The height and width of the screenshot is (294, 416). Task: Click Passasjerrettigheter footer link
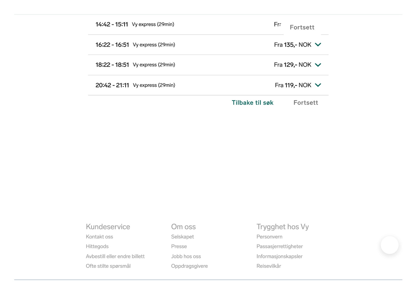point(279,246)
